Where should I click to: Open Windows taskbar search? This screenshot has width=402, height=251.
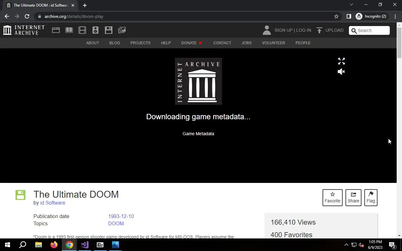[23, 245]
